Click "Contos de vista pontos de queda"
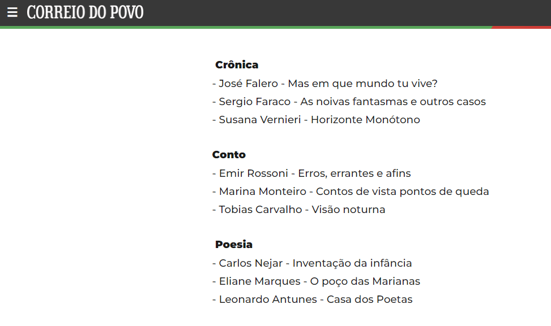This screenshot has height=326, width=551. (402, 192)
